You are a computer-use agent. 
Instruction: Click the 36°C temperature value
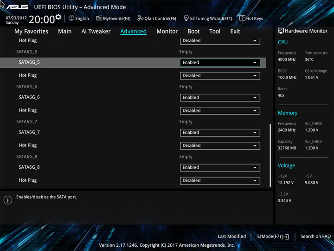[309, 59]
